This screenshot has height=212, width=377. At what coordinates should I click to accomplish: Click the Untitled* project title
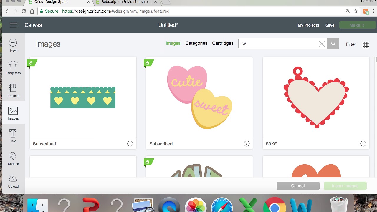coord(168,25)
